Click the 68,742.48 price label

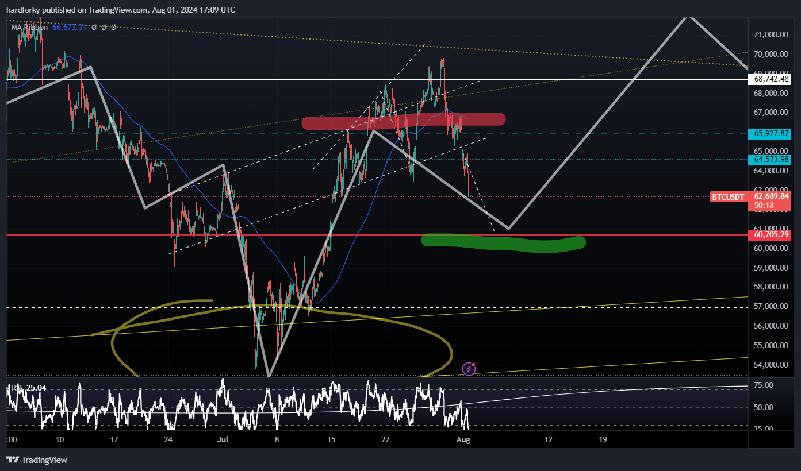tap(771, 79)
